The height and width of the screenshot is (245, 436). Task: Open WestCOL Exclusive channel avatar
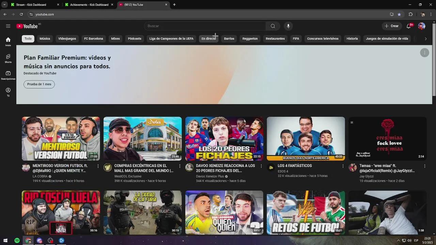click(x=108, y=167)
